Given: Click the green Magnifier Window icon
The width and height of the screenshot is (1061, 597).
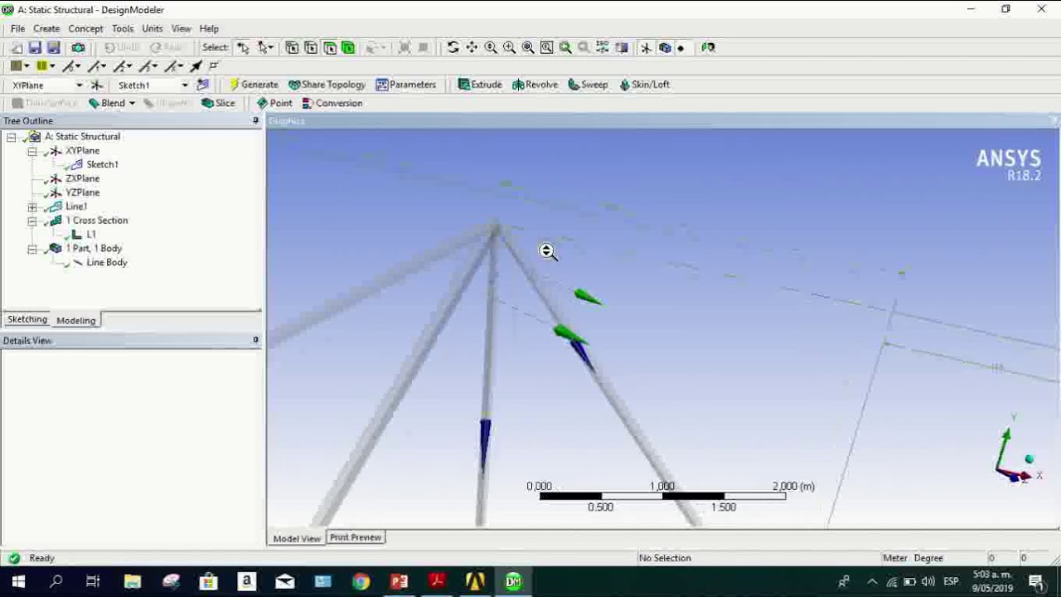Looking at the screenshot, I should coord(565,48).
